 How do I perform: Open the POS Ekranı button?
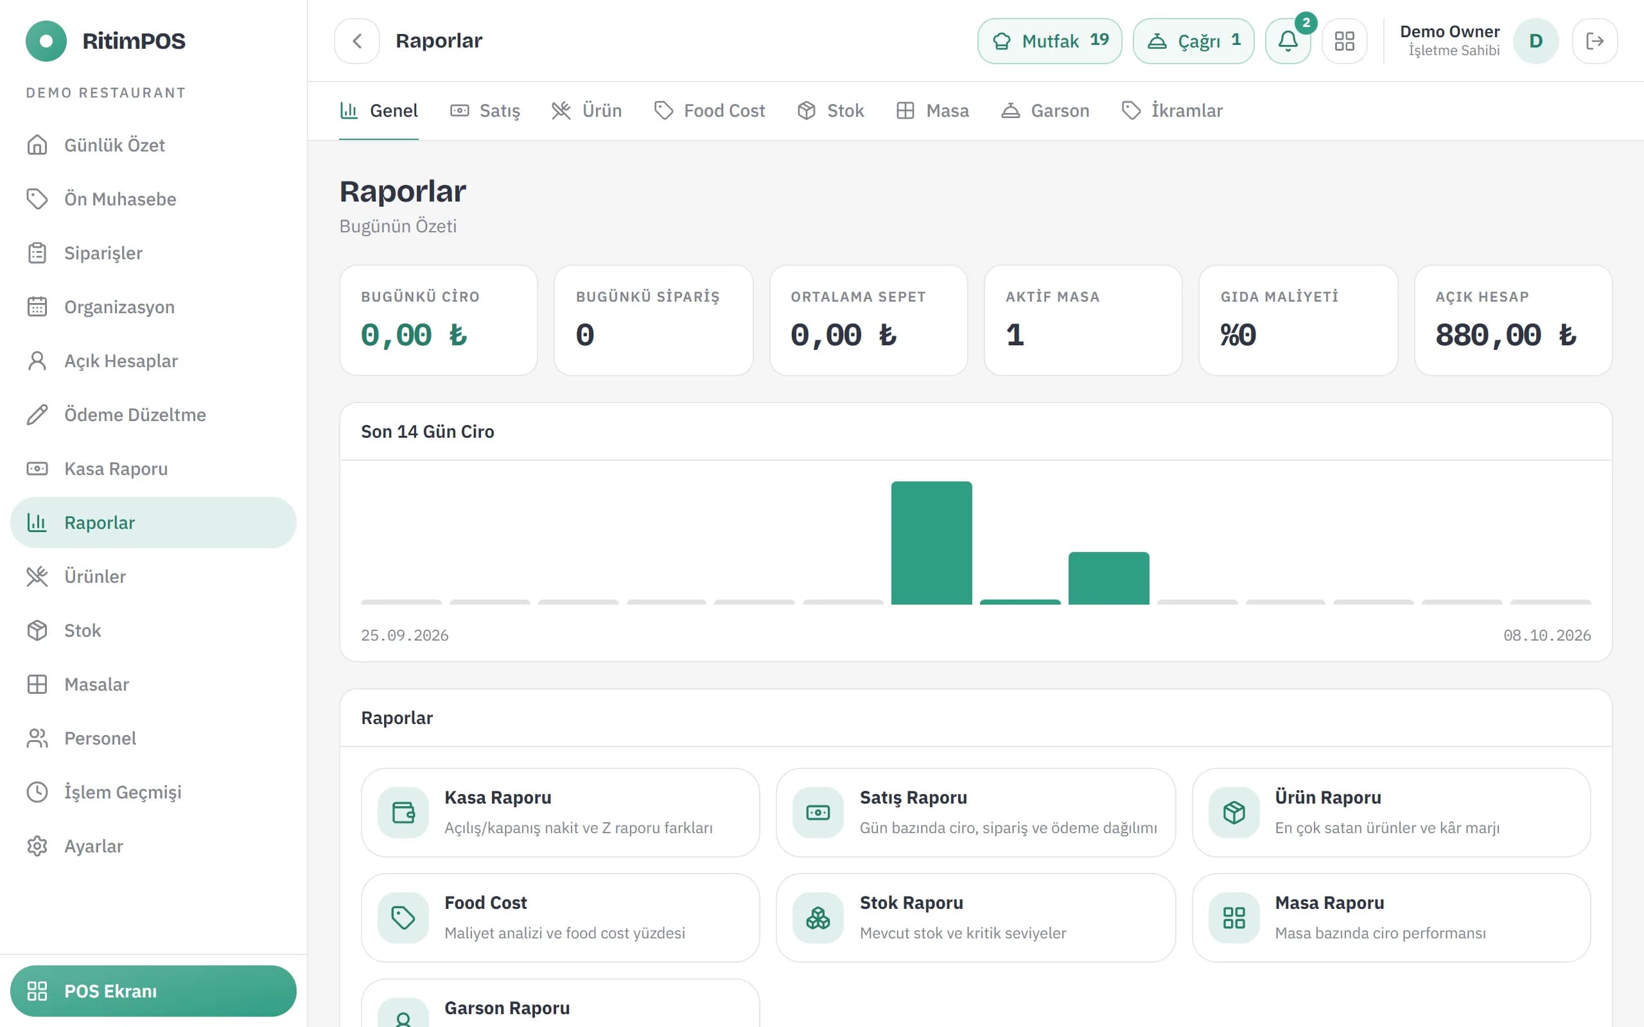point(153,990)
